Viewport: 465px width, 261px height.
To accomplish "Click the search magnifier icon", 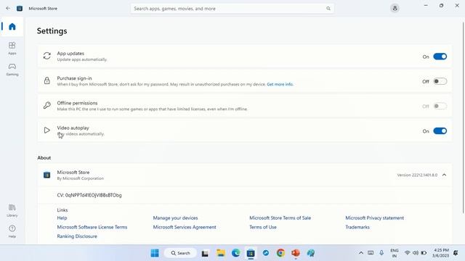I will [328, 9].
